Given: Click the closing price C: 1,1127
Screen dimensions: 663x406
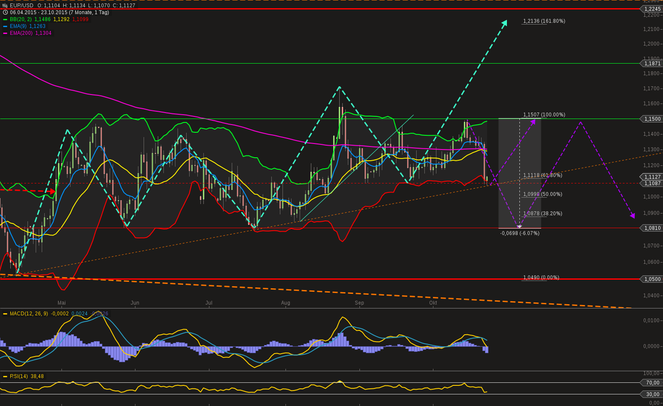Looking at the screenshot, I should [124, 6].
